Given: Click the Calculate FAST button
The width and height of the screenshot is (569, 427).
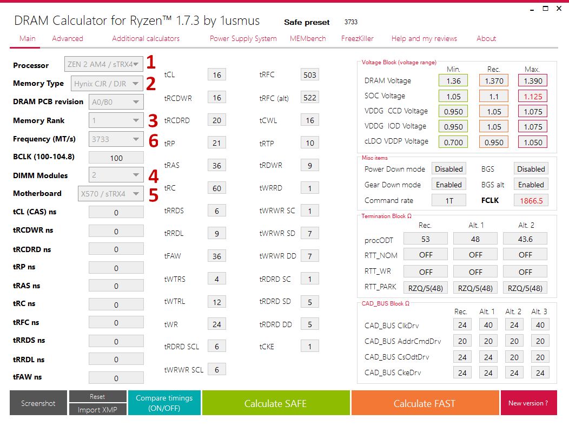Looking at the screenshot, I should [x=425, y=403].
